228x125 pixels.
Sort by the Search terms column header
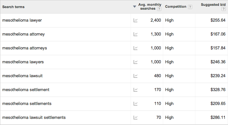[x=13, y=7]
